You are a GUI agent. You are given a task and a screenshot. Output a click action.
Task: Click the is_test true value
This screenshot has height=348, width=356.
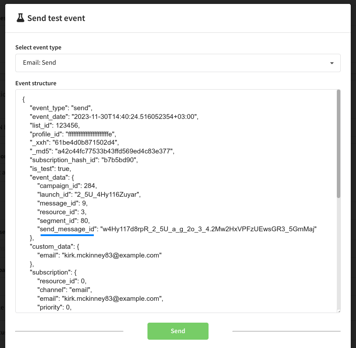63,168
